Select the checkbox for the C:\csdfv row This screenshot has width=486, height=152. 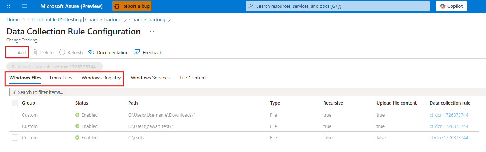15,137
